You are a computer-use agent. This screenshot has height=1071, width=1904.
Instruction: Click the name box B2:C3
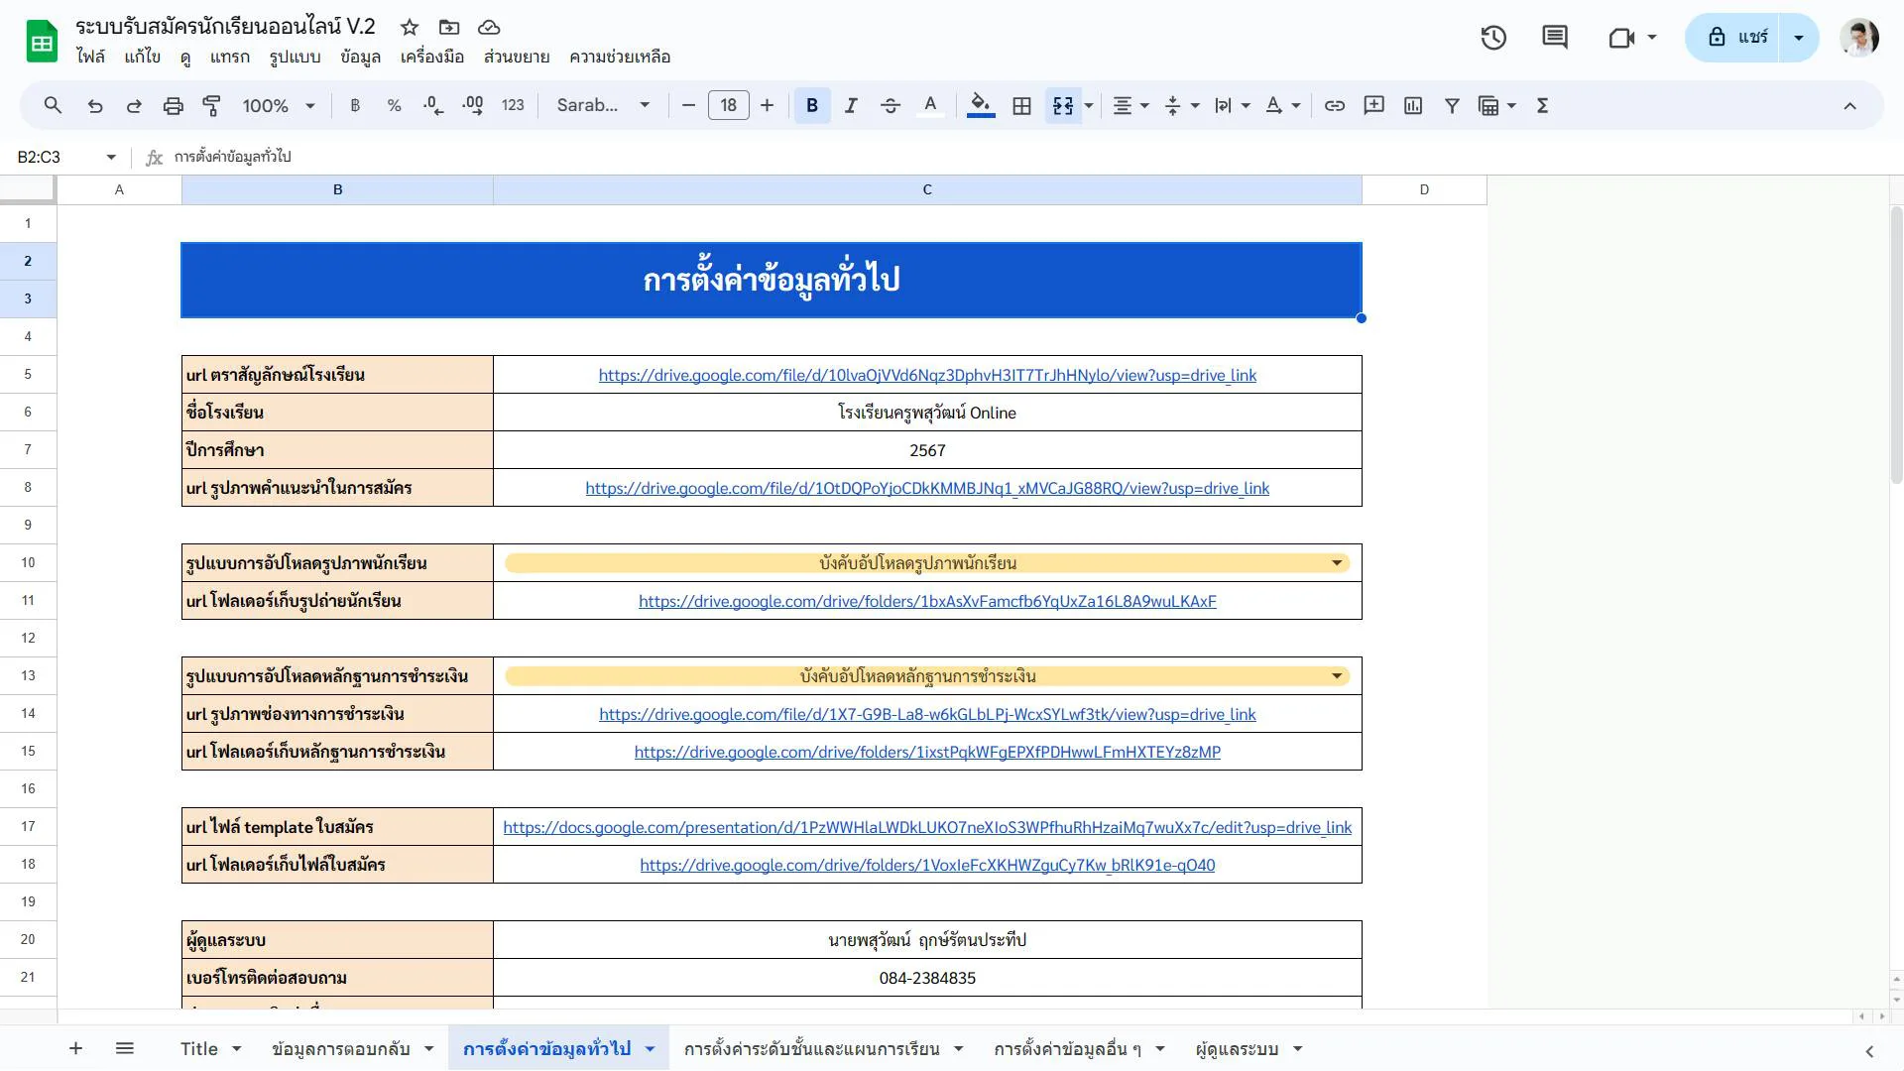(64, 157)
